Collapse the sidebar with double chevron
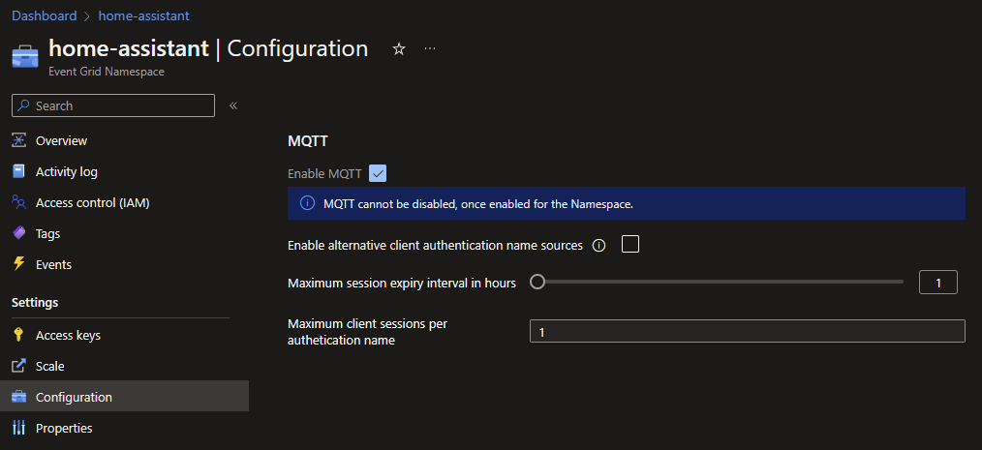The width and height of the screenshot is (982, 450). tap(233, 105)
